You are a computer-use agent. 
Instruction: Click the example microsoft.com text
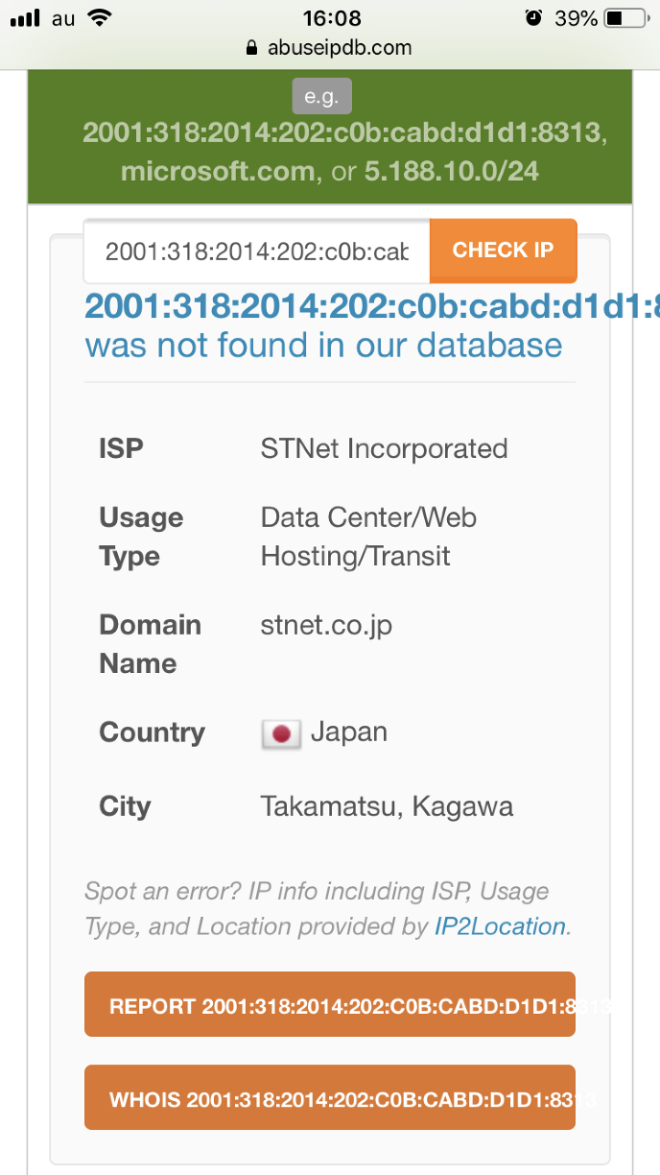click(x=218, y=171)
